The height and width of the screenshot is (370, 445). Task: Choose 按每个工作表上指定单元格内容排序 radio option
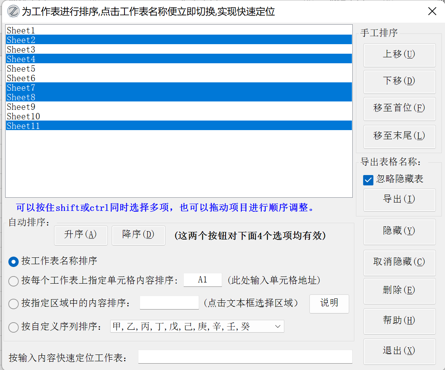click(x=14, y=281)
